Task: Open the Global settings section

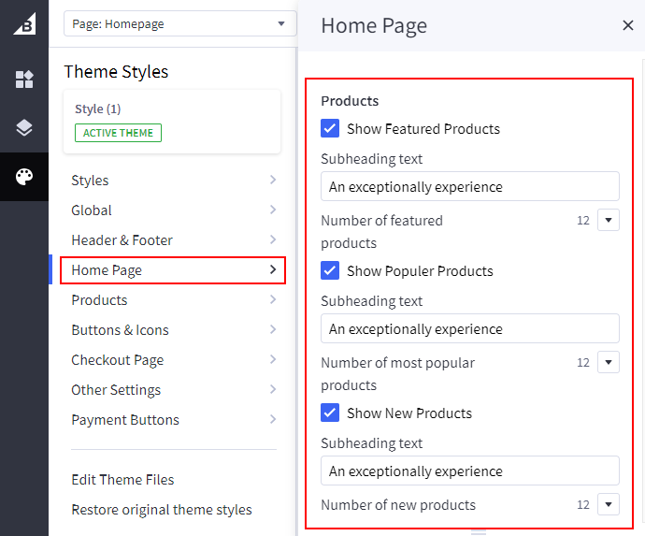Action: tap(173, 210)
